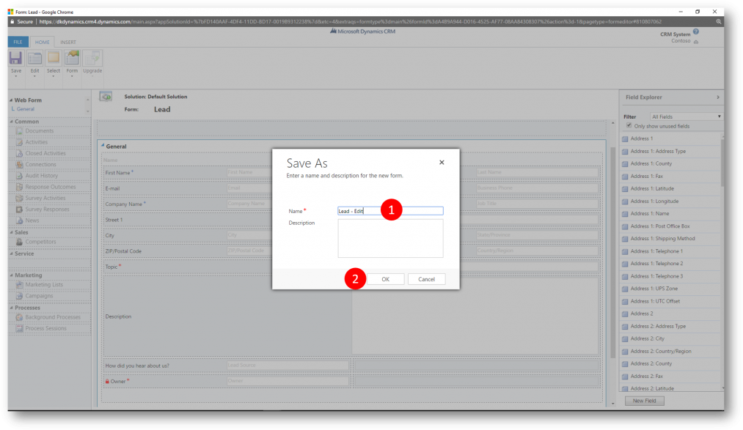Click the Address 1: Fax field icon
This screenshot has width=743, height=430.
[x=625, y=177]
